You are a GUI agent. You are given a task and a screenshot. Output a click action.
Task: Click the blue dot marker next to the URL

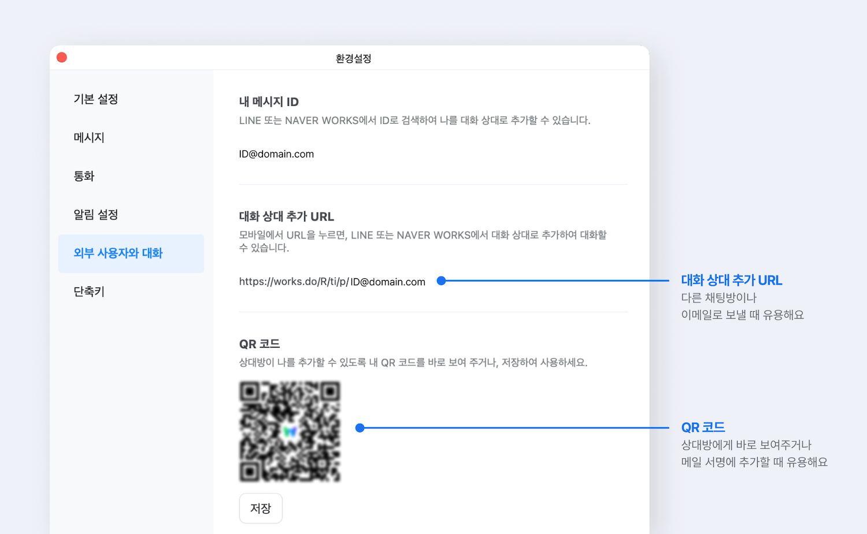(442, 281)
